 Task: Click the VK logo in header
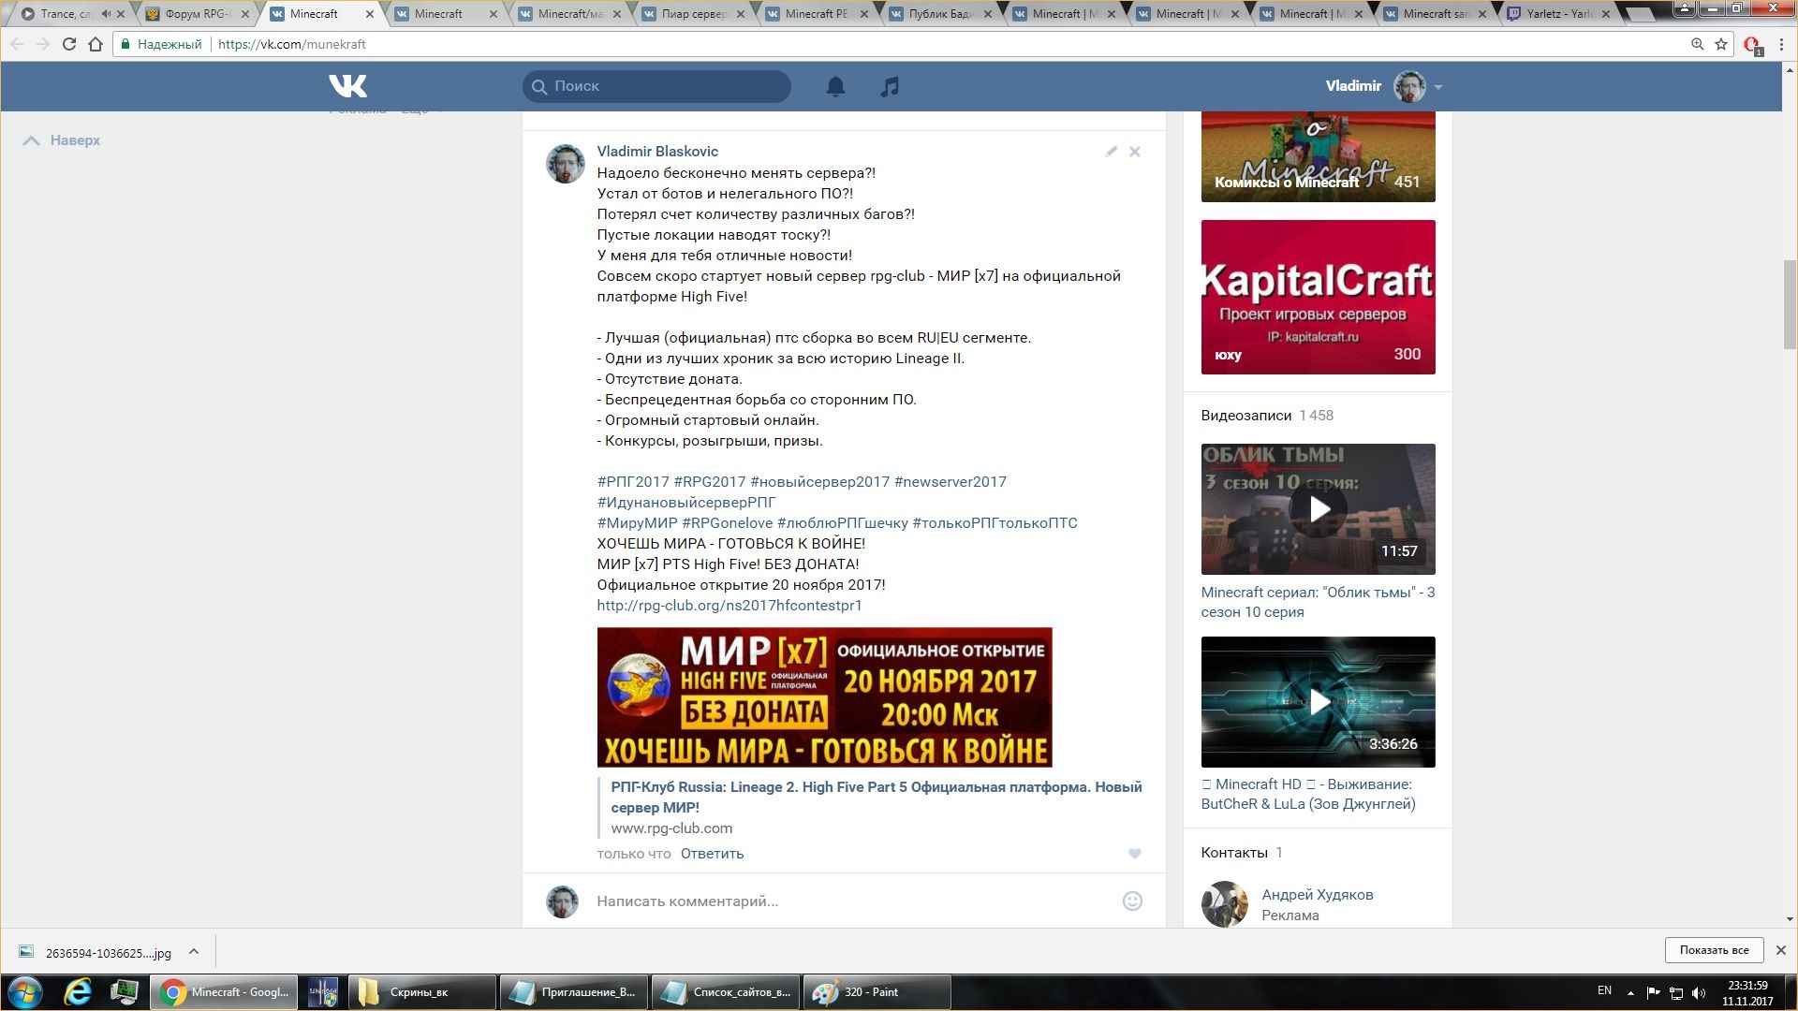[347, 86]
